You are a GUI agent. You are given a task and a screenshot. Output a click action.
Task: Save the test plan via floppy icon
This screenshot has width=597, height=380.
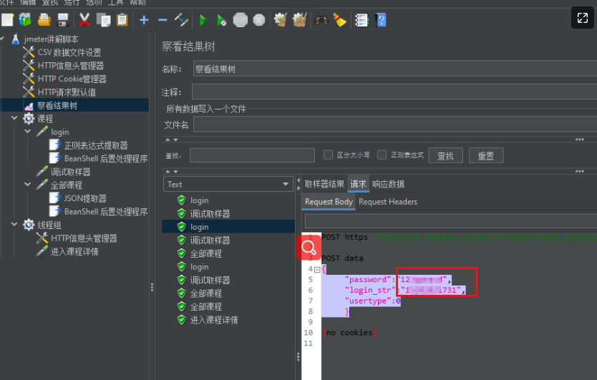(x=63, y=20)
